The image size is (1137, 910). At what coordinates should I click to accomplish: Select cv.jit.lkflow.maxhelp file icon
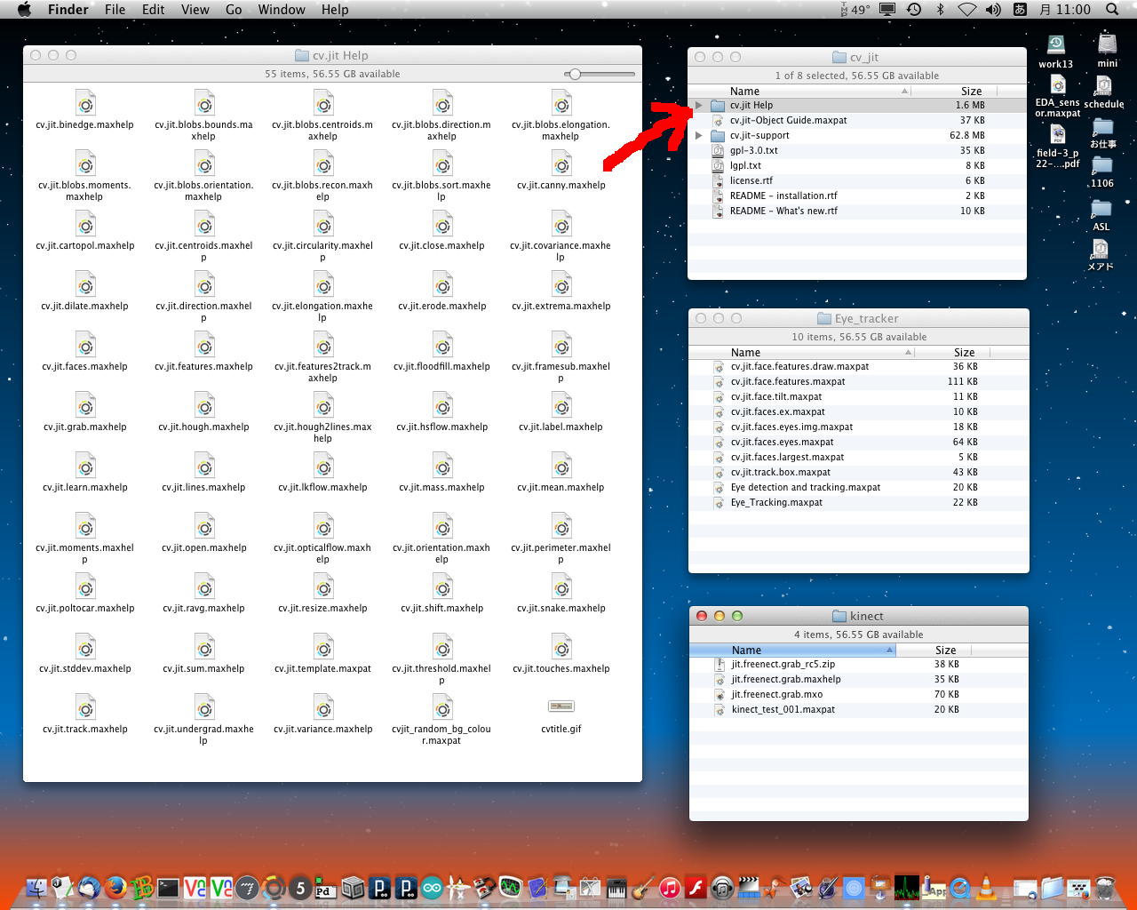tap(323, 467)
